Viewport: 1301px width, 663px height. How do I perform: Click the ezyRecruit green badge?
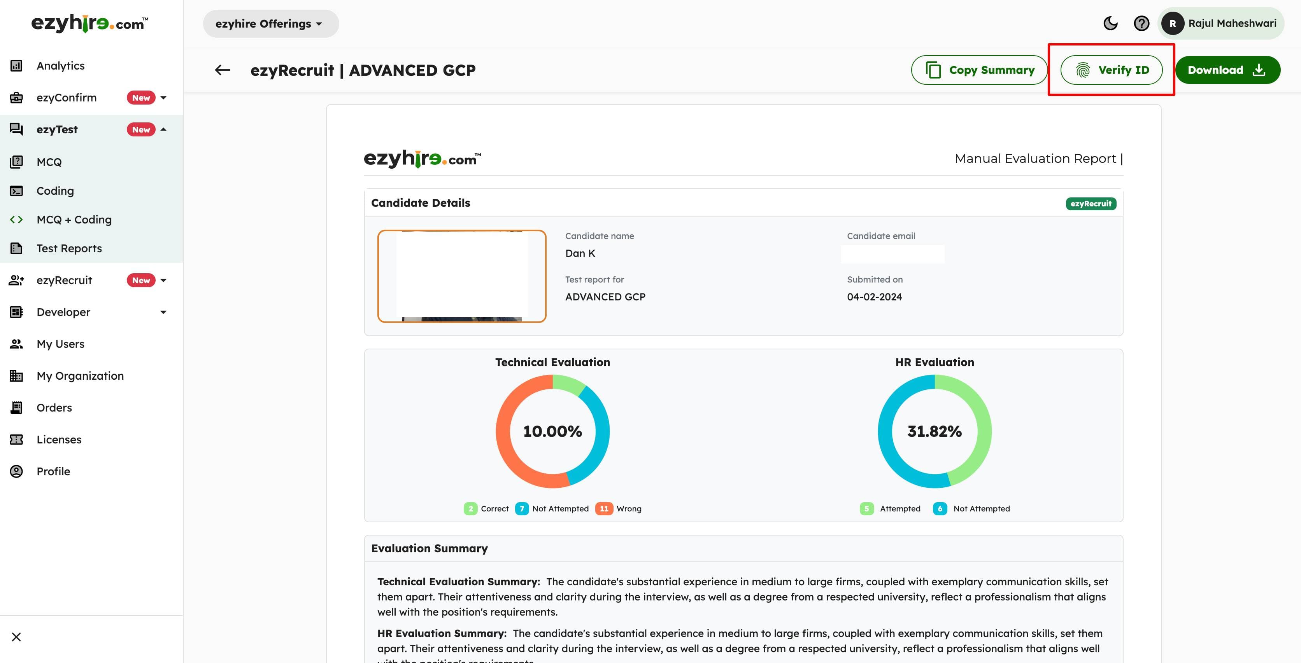[x=1091, y=203]
